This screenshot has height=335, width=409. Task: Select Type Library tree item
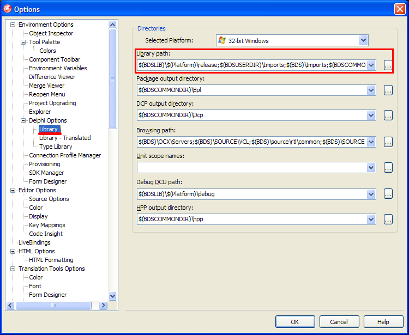[x=56, y=147]
